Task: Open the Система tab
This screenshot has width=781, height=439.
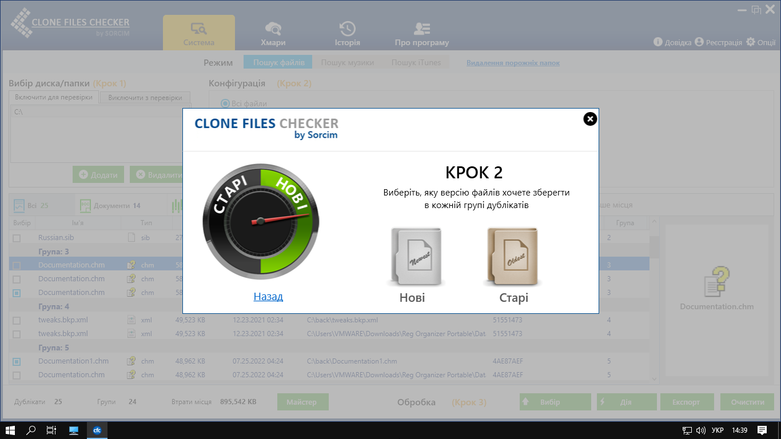Action: [x=199, y=33]
